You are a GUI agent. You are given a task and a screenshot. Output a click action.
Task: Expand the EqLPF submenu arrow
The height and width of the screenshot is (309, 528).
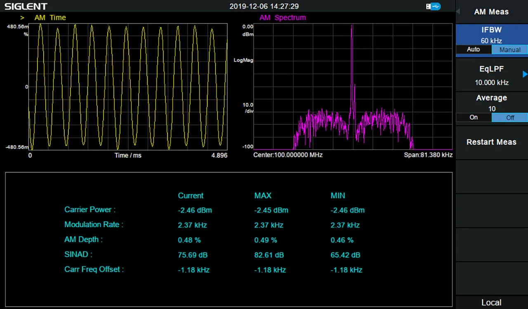coord(525,74)
